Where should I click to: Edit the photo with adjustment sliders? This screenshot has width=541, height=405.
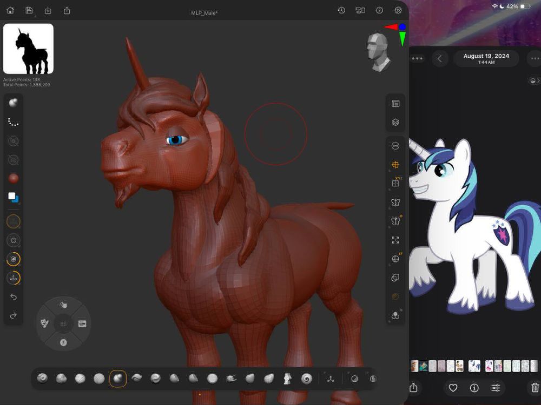point(496,388)
